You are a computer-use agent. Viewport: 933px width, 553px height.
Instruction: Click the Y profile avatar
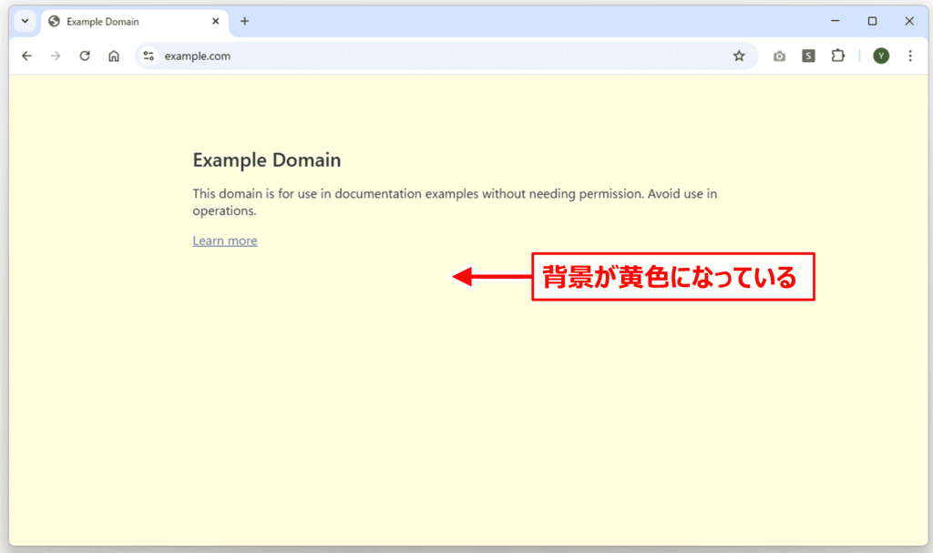pos(880,56)
